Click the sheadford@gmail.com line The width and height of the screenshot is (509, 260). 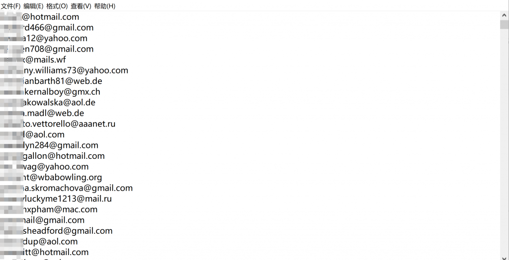57,231
